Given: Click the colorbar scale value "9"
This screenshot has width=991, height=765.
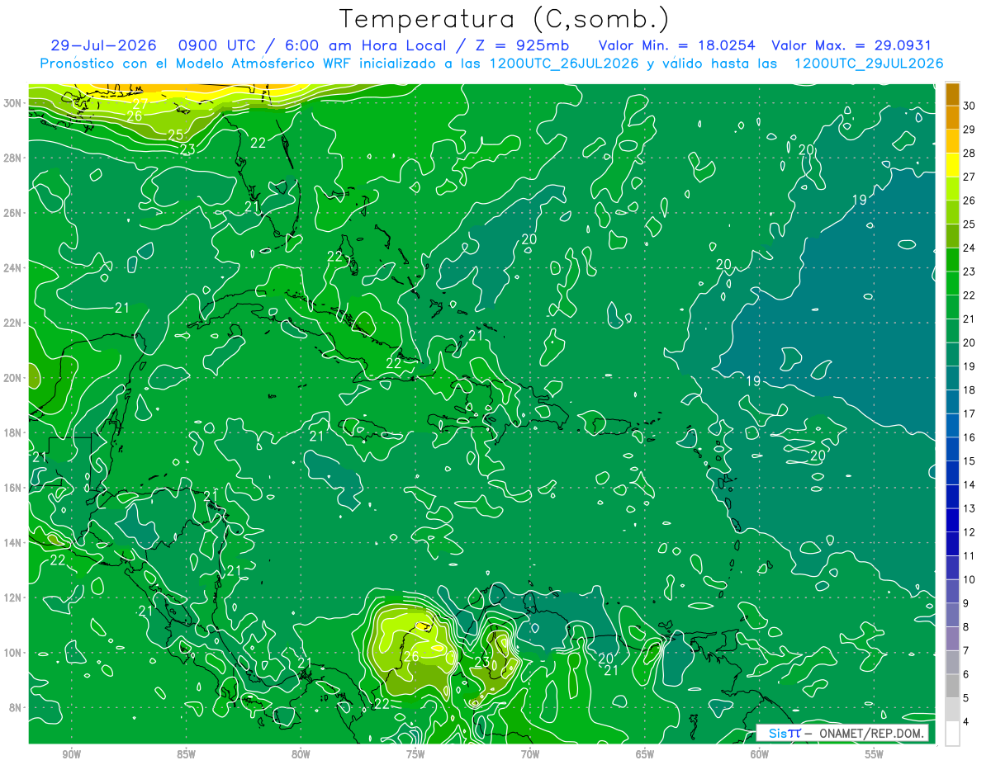Looking at the screenshot, I should 966,603.
